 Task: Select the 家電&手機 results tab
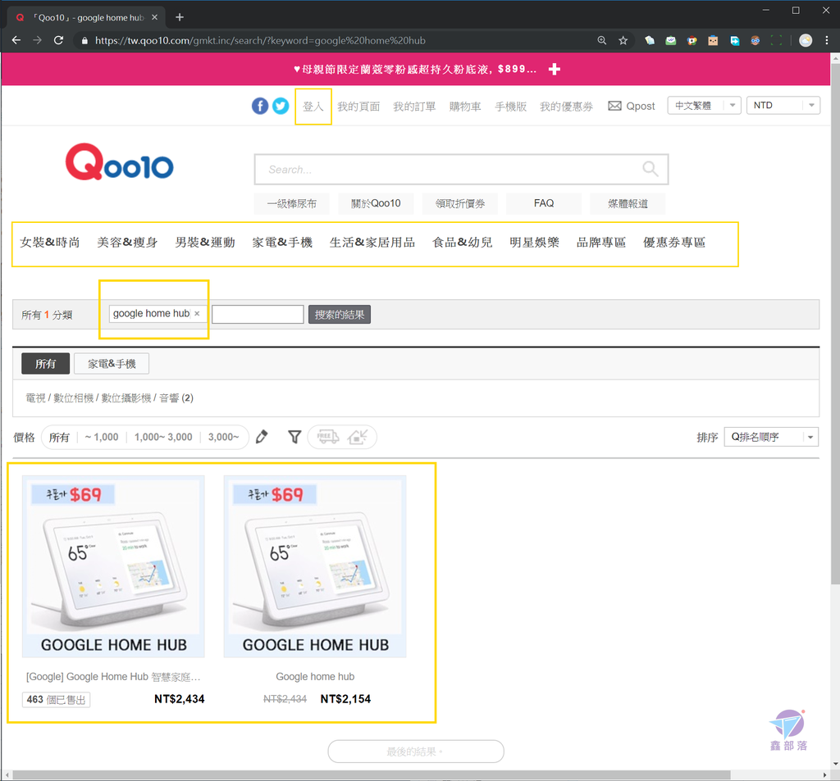[x=112, y=364]
